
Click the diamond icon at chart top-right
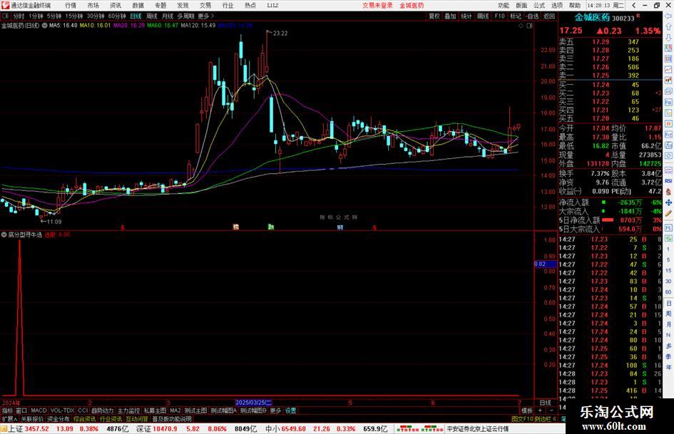tap(521, 26)
